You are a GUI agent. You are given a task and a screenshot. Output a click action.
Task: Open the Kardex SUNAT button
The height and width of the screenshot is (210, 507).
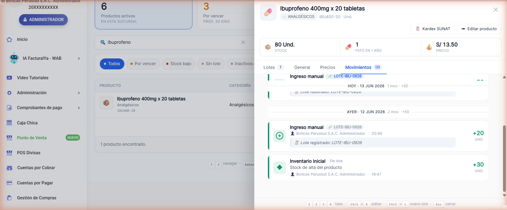(x=432, y=29)
